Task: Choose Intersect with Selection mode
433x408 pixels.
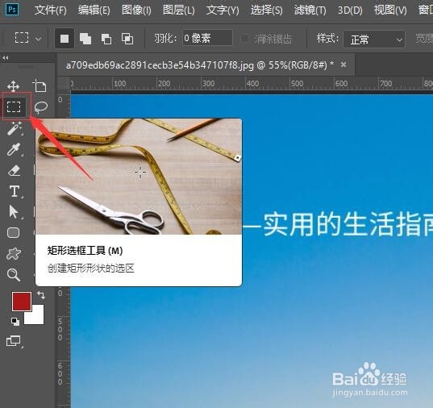Action: point(127,39)
